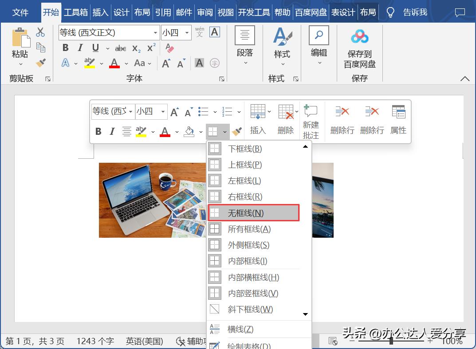Click 属性 to open table properties

pyautogui.click(x=398, y=118)
